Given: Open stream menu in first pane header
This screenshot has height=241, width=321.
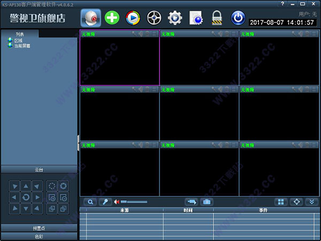Looking at the screenshot, I should point(154,34).
